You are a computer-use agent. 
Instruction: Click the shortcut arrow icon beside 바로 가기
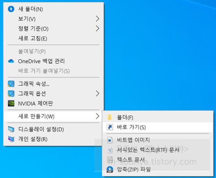pos(110,127)
